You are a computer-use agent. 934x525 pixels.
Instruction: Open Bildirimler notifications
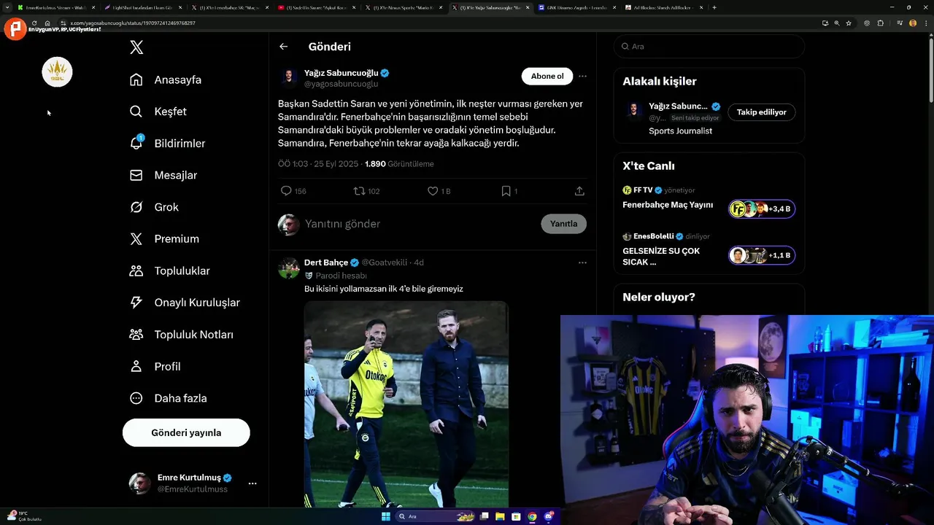coord(167,144)
